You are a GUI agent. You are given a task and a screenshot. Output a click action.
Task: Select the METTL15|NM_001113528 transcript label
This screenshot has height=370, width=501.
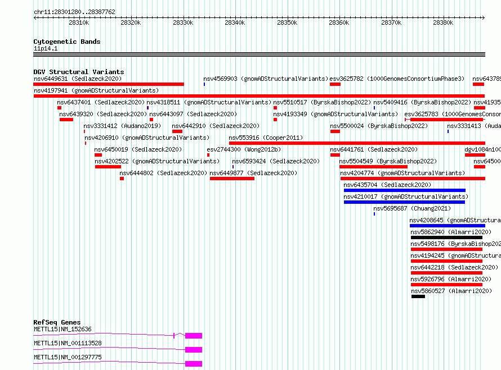tap(68, 343)
